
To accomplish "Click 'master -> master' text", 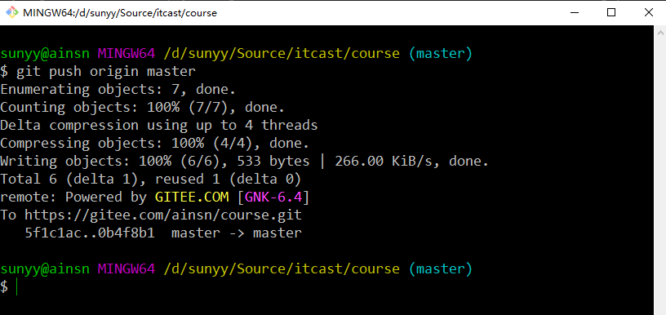I will [x=237, y=233].
